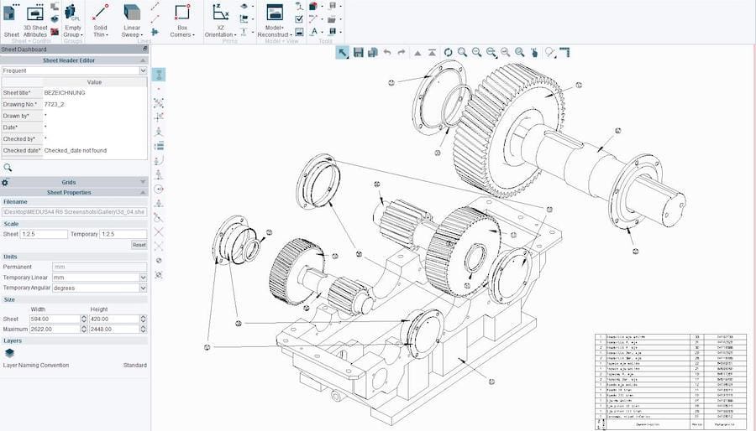Viewport: 756px width, 431px height.
Task: Click the Sheet Width stepper arrows
Action: [x=84, y=319]
